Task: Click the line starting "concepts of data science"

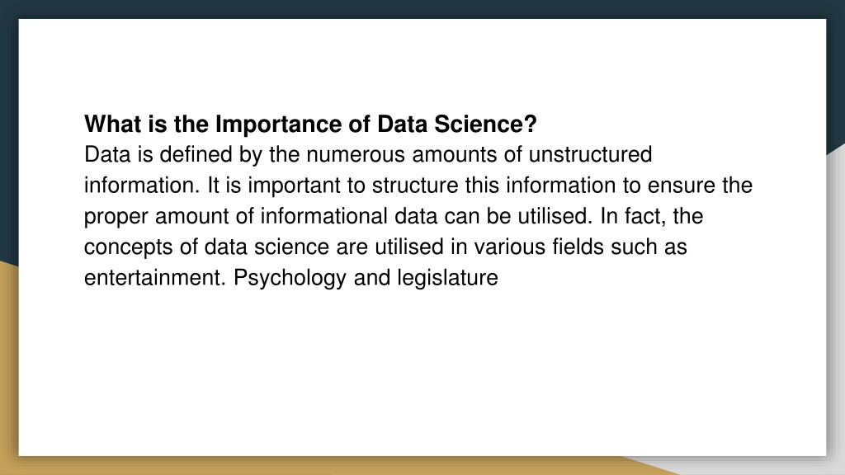Action: pyautogui.click(x=385, y=247)
